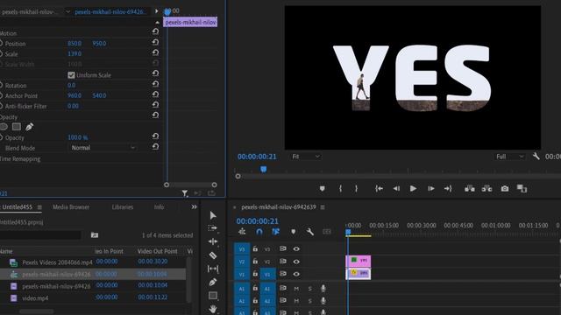Open the Fit zoom level dropdown
Image resolution: width=561 pixels, height=315 pixels.
pos(305,157)
